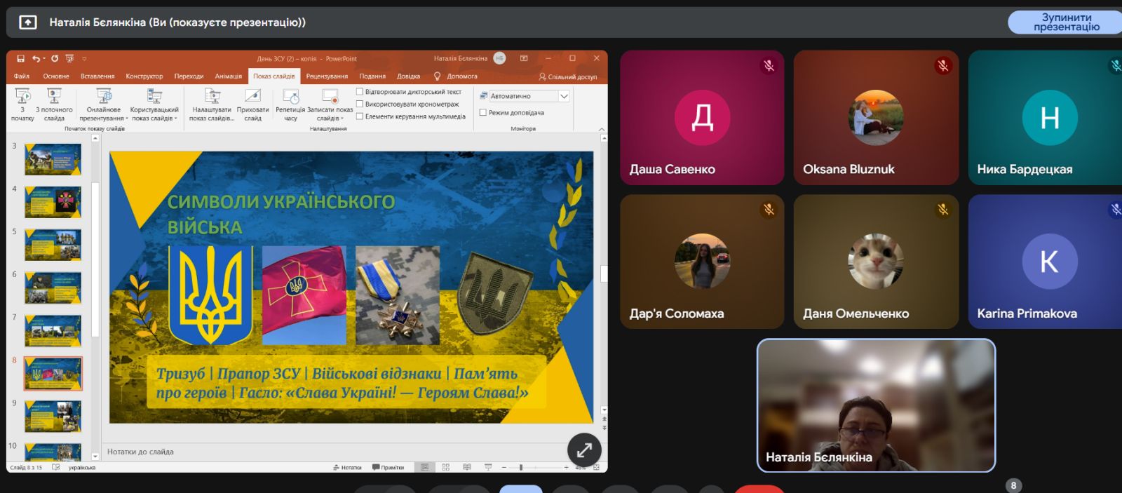Switch to the Рецензування tab
This screenshot has width=1122, height=493.
click(x=327, y=76)
